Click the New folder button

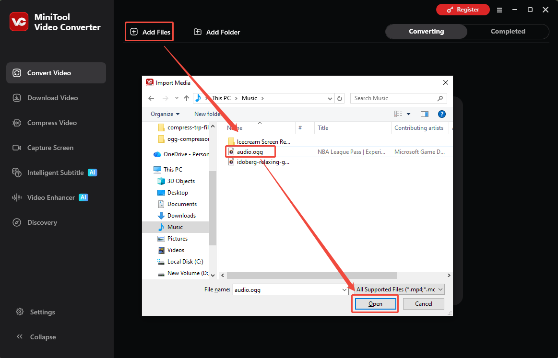208,114
